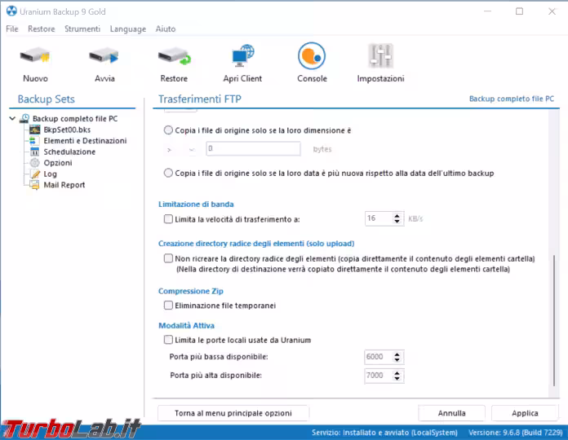Screen dimensions: 568x440
Task: Click the highest port field showing 7000
Action: 379,376
